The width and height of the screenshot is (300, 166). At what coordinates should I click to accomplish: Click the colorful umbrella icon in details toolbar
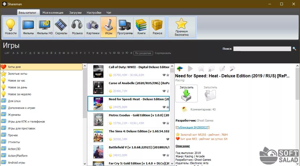click(x=180, y=69)
